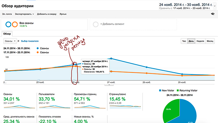
Task: Switch chart granularity to Час
Action: [x=184, y=41]
